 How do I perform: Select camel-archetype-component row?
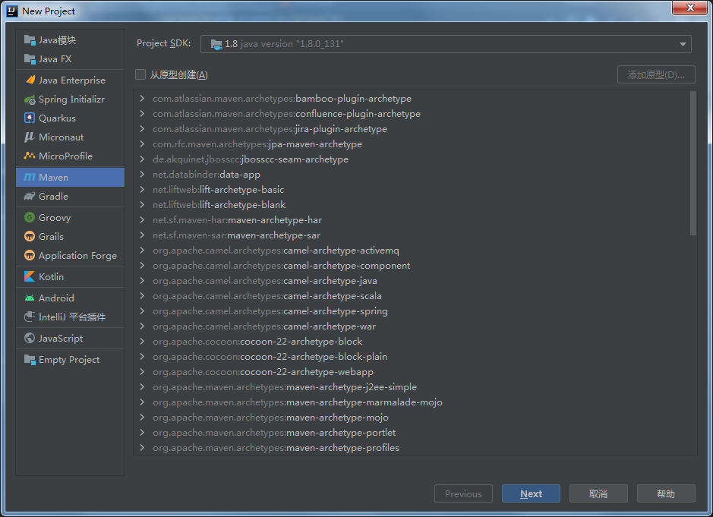(412, 266)
